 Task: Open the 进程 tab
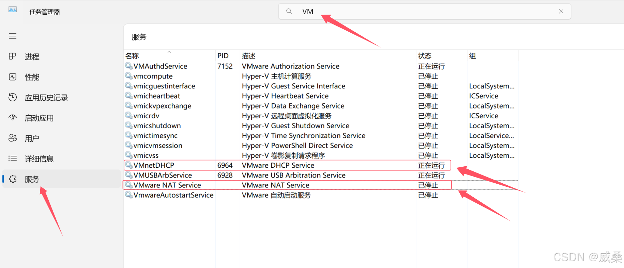tap(32, 57)
